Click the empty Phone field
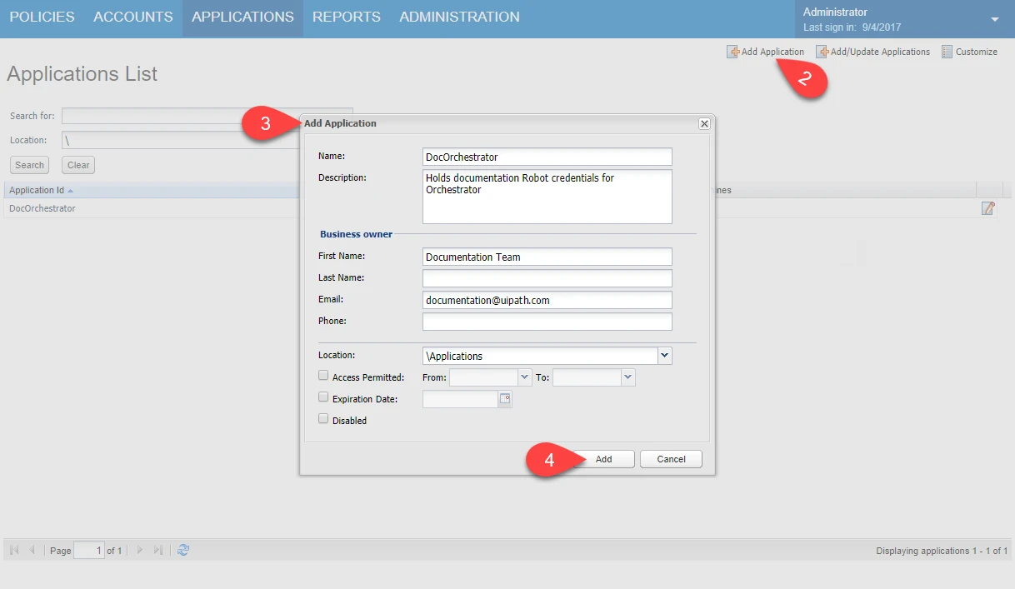Viewport: 1015px width, 589px height. [x=547, y=322]
